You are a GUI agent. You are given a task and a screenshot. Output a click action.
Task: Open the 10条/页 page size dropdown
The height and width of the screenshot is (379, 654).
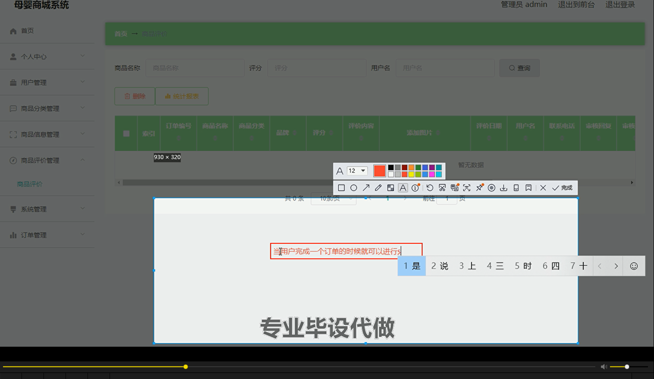[333, 198]
